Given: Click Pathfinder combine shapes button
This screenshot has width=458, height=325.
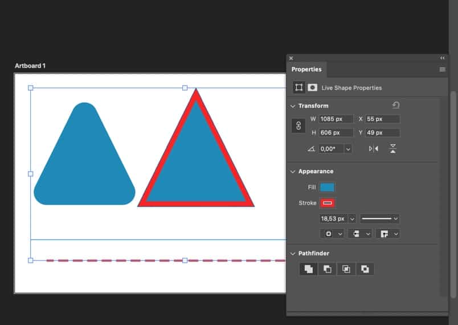Looking at the screenshot, I should [x=308, y=269].
